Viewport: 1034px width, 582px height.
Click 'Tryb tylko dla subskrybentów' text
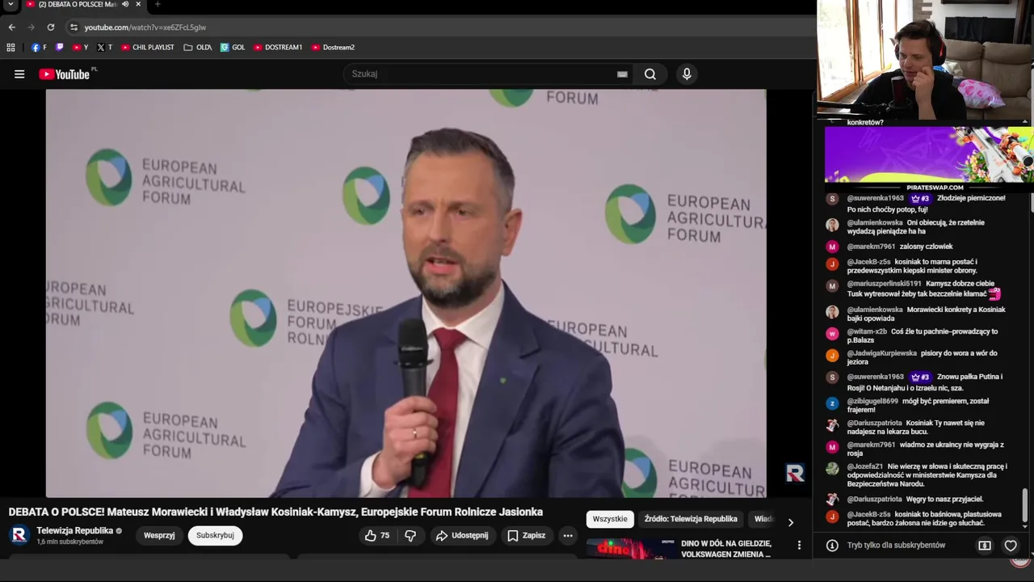point(896,546)
